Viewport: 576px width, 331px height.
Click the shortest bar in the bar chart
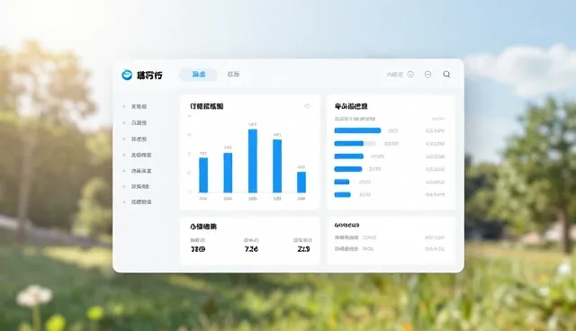click(x=301, y=182)
